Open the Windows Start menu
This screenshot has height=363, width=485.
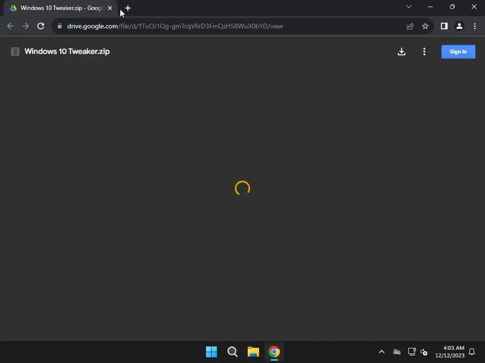click(212, 352)
